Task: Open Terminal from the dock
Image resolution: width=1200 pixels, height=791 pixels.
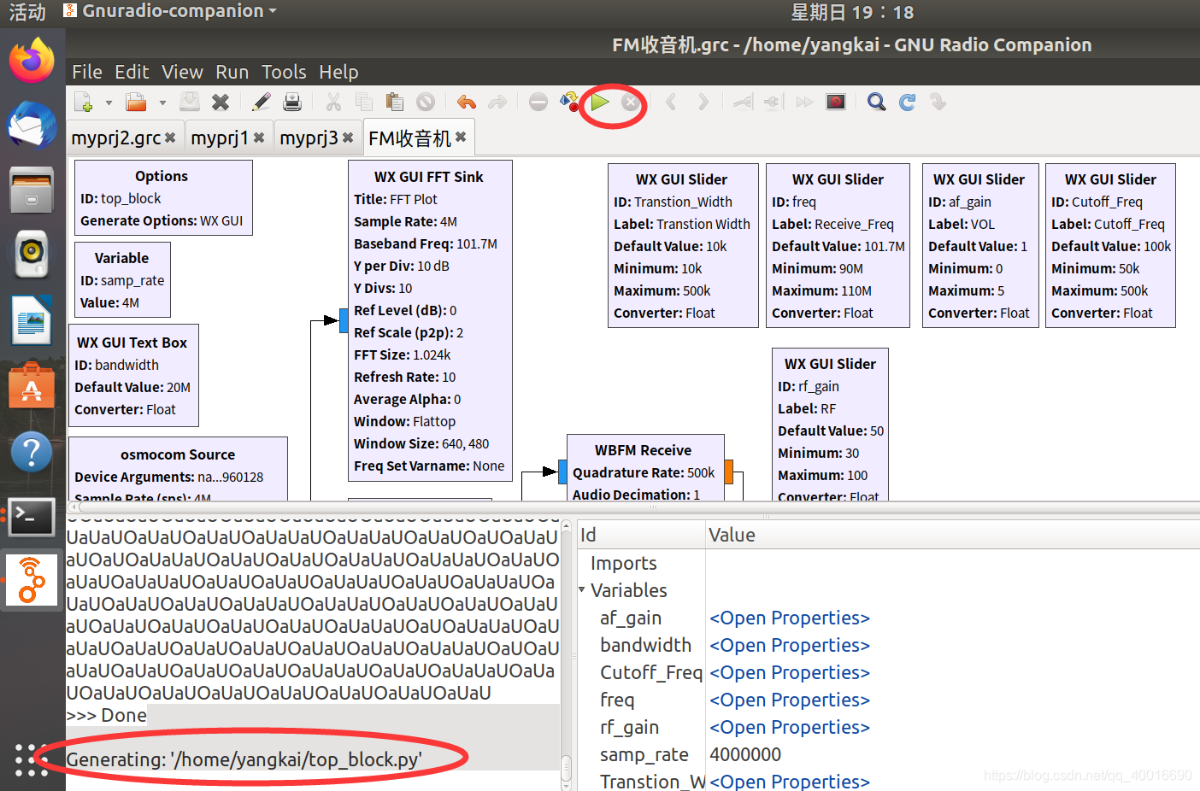Action: point(32,517)
